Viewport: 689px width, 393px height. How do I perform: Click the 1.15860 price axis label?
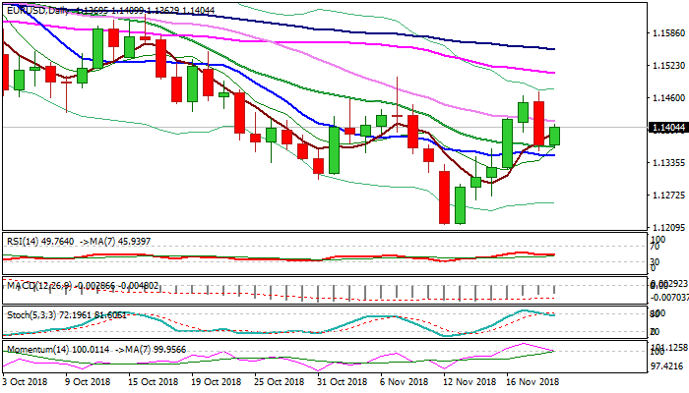pos(667,32)
